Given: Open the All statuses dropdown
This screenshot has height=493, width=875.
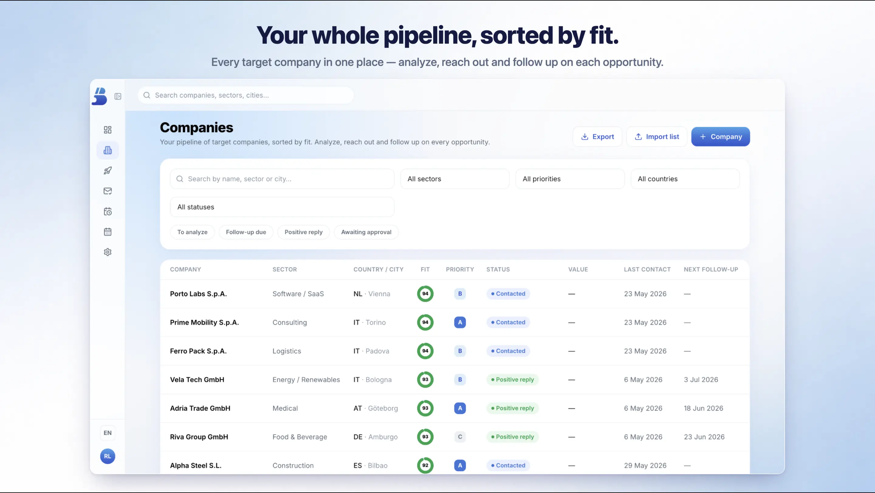Looking at the screenshot, I should [x=282, y=207].
